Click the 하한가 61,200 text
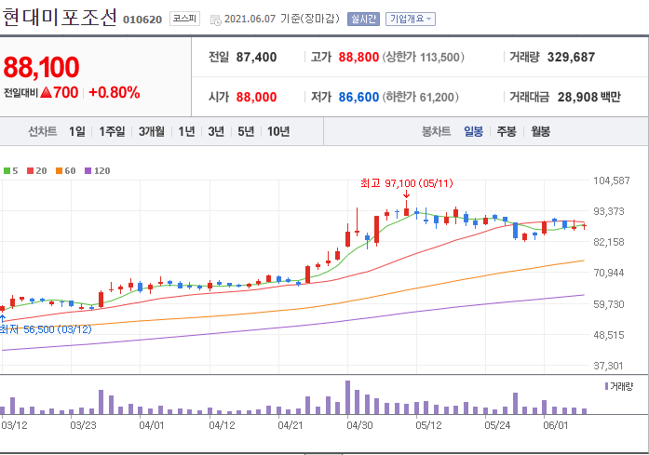649x455 pixels. (x=420, y=97)
